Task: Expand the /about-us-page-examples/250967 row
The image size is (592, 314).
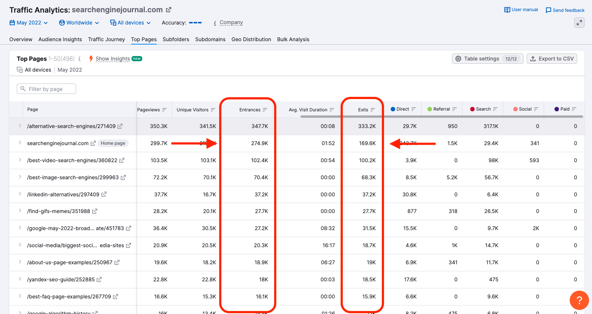Action: click(x=20, y=262)
